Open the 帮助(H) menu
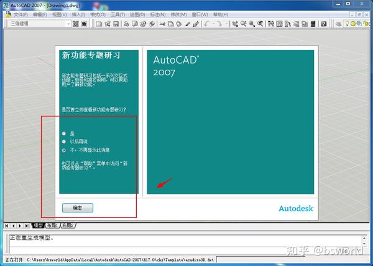373x266 pixels. (x=221, y=15)
